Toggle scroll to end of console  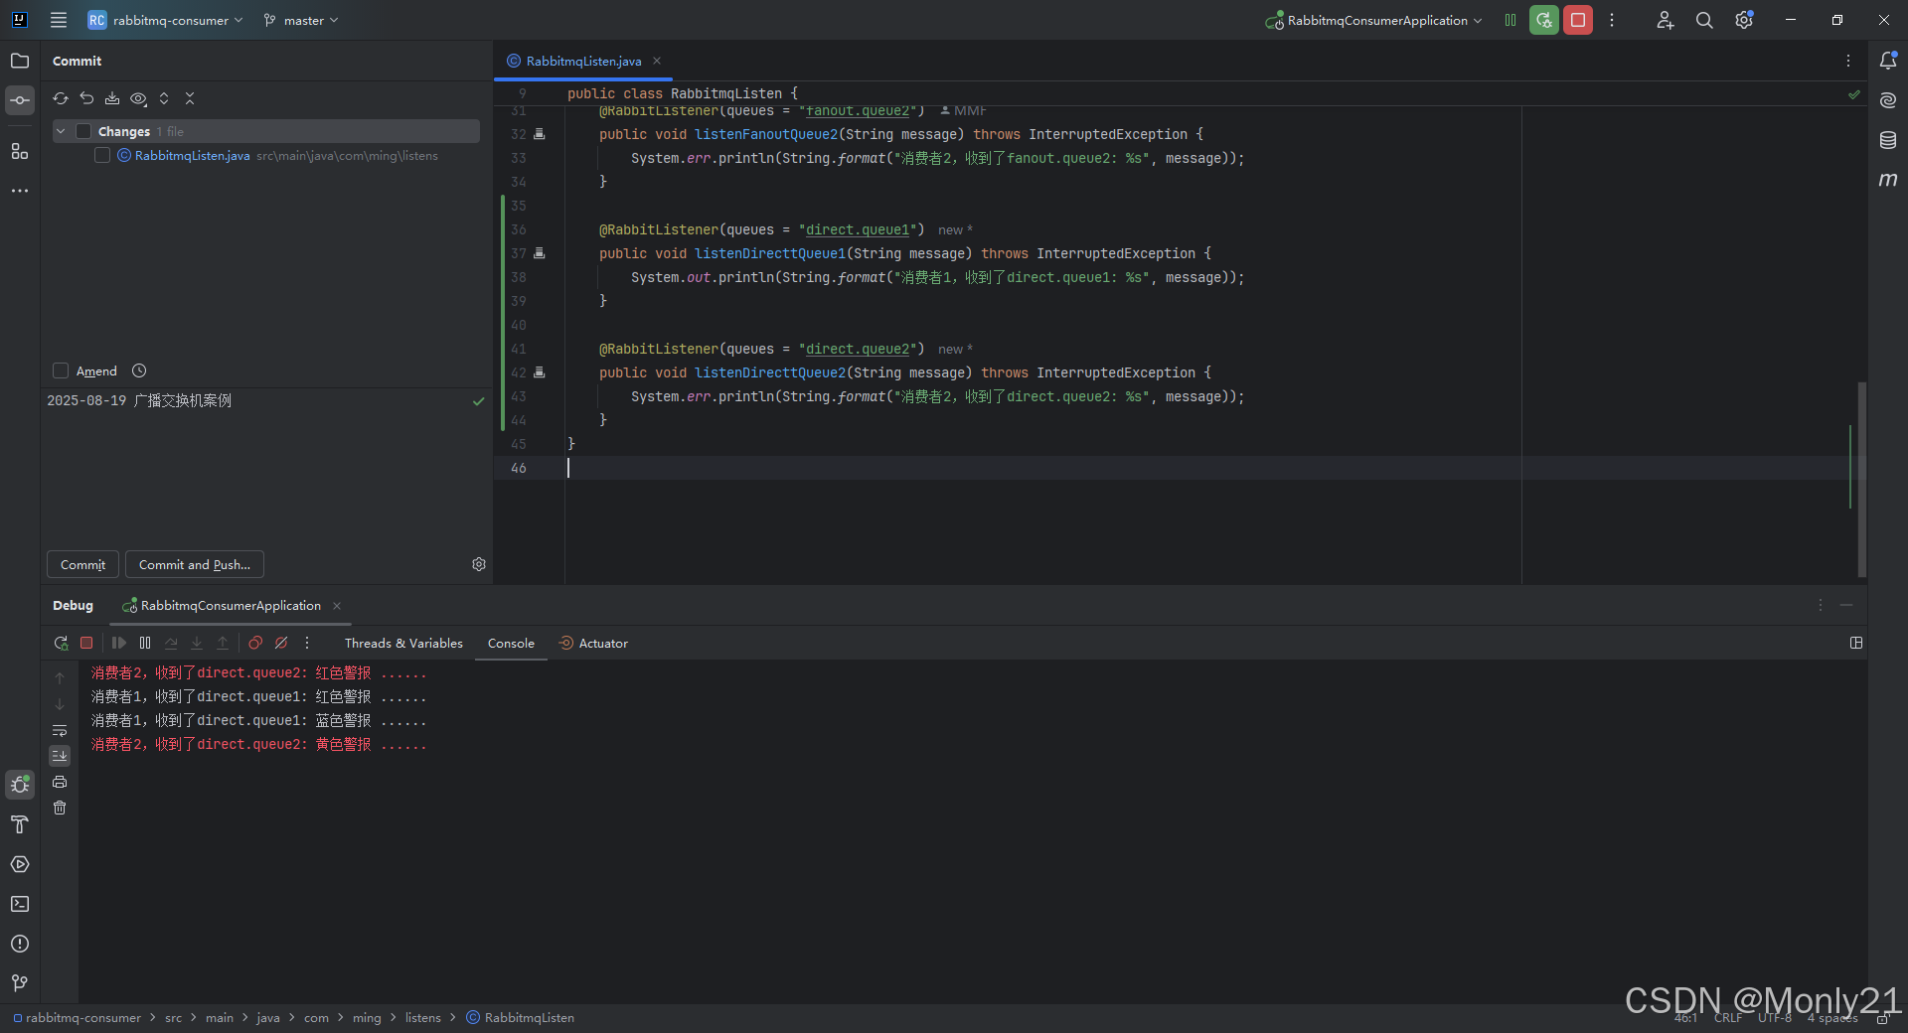[60, 756]
